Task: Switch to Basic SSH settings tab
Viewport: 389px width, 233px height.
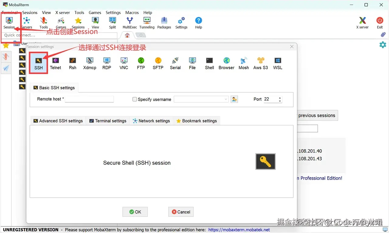Action: pyautogui.click(x=54, y=88)
